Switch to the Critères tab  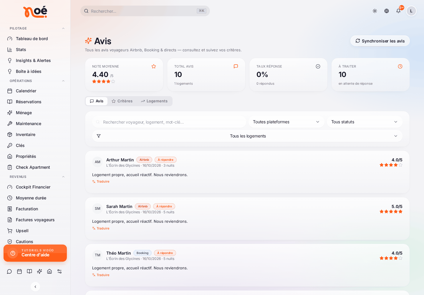tap(122, 101)
